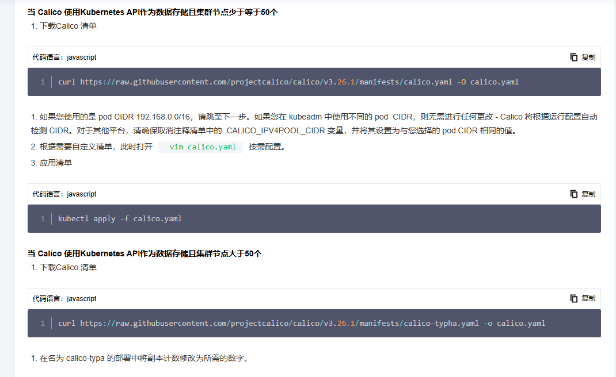This screenshot has height=377, width=616.
Task: Click the calico-typa 副本计数 step text
Action: click(140, 359)
